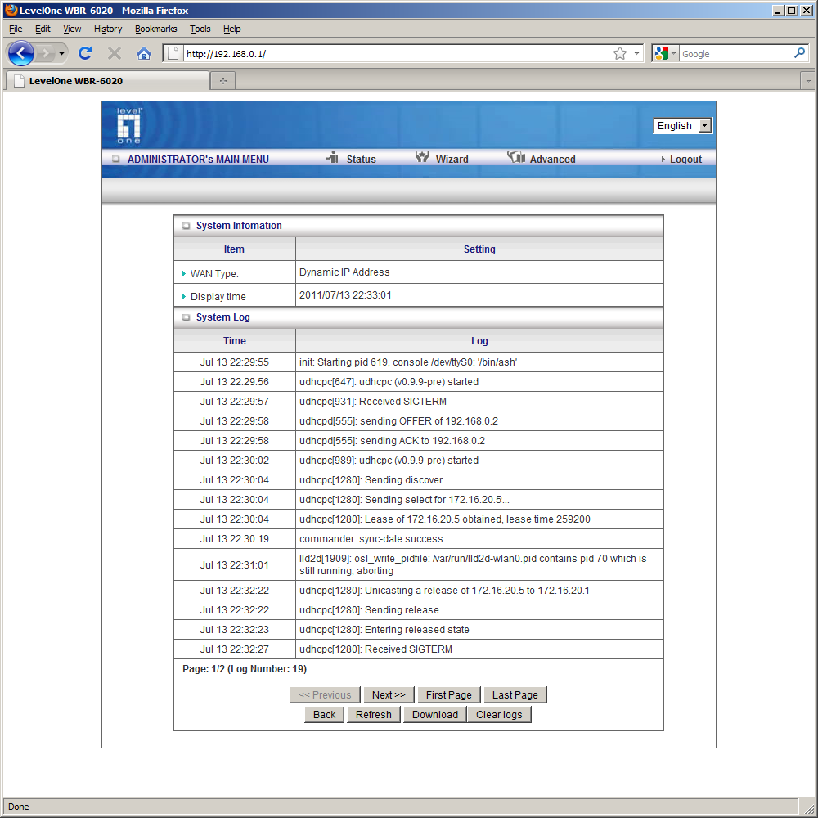Image resolution: width=818 pixels, height=818 pixels.
Task: Open the View menu
Action: click(72, 29)
